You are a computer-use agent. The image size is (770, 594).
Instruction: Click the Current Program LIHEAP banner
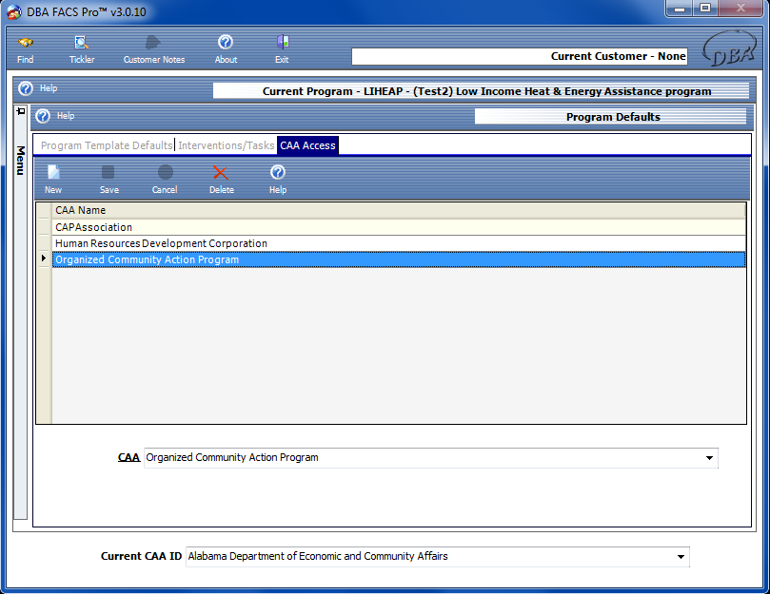pos(481,91)
